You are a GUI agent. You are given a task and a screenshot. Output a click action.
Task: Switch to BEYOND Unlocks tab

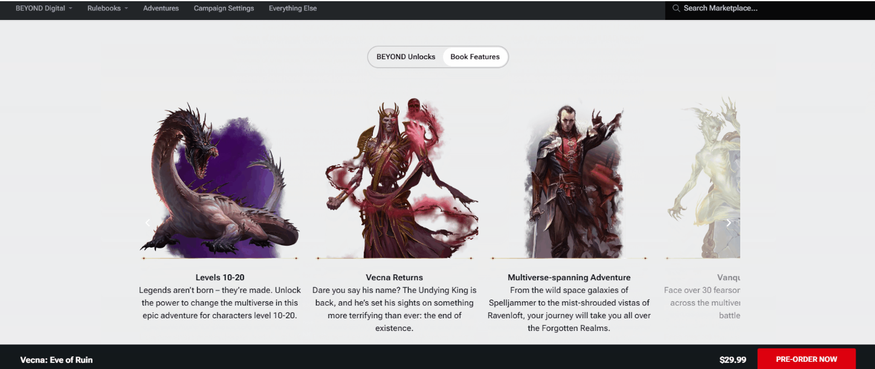[405, 57]
